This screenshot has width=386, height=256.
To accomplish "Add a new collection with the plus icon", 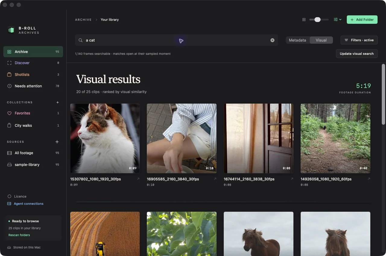I will 58,102.
